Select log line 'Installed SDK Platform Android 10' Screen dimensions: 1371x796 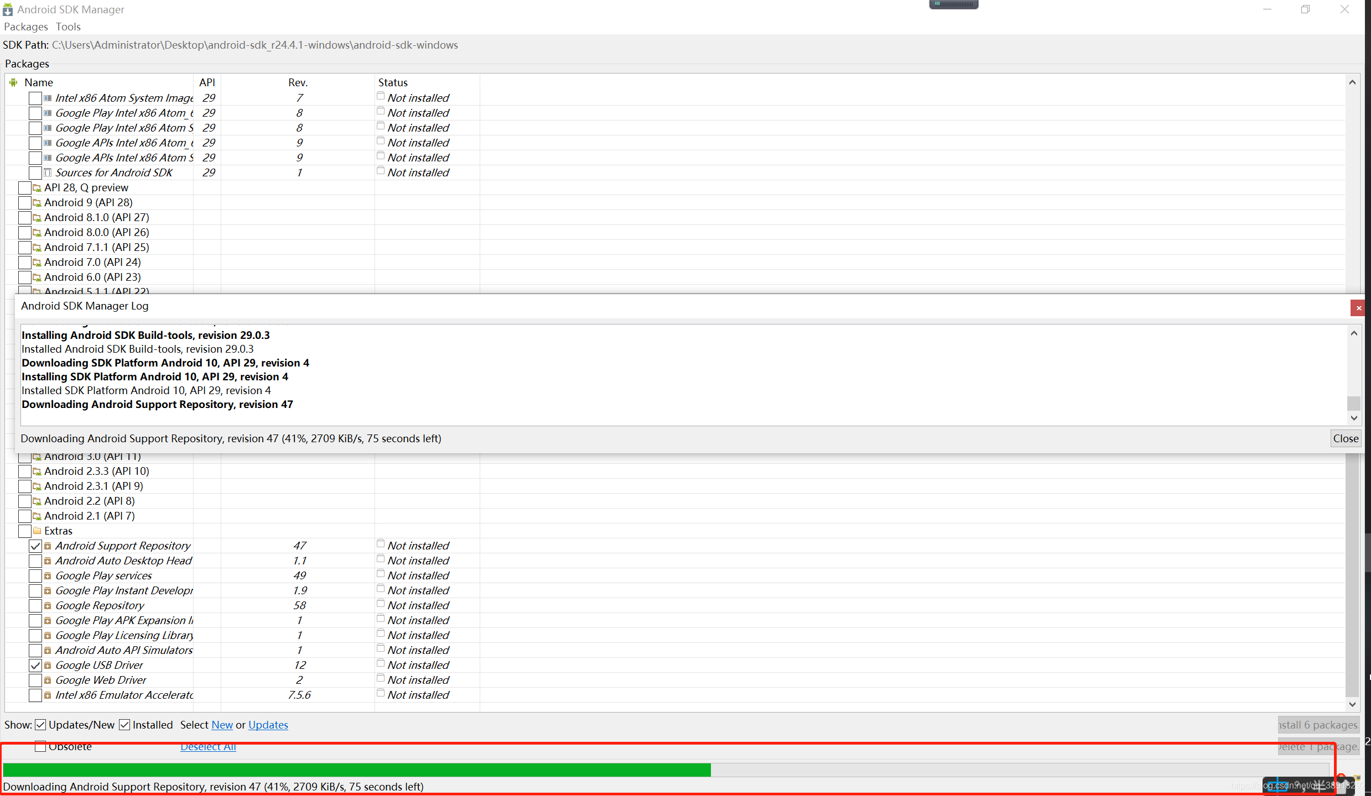[146, 391]
